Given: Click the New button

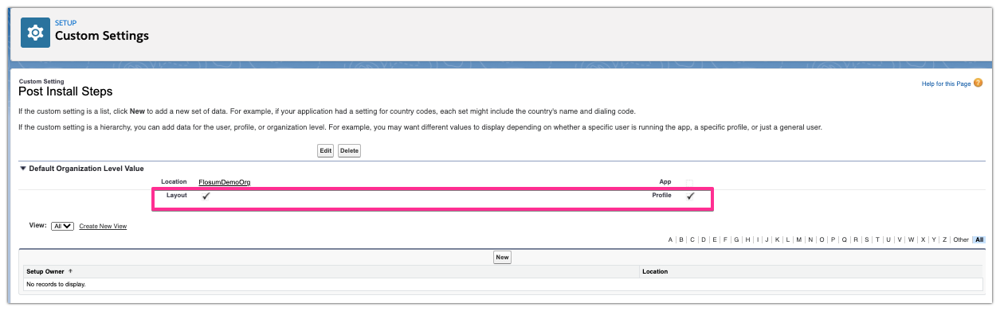Looking at the screenshot, I should 502,257.
